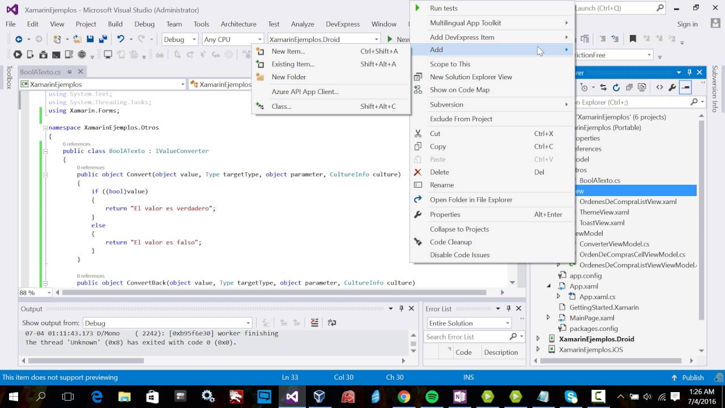Open the Toolbox side tab
The image size is (725, 408).
(x=8, y=78)
